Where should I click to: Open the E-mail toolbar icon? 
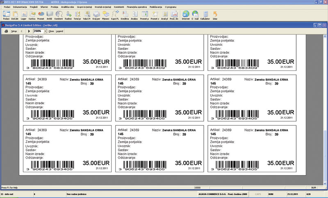tap(195, 15)
